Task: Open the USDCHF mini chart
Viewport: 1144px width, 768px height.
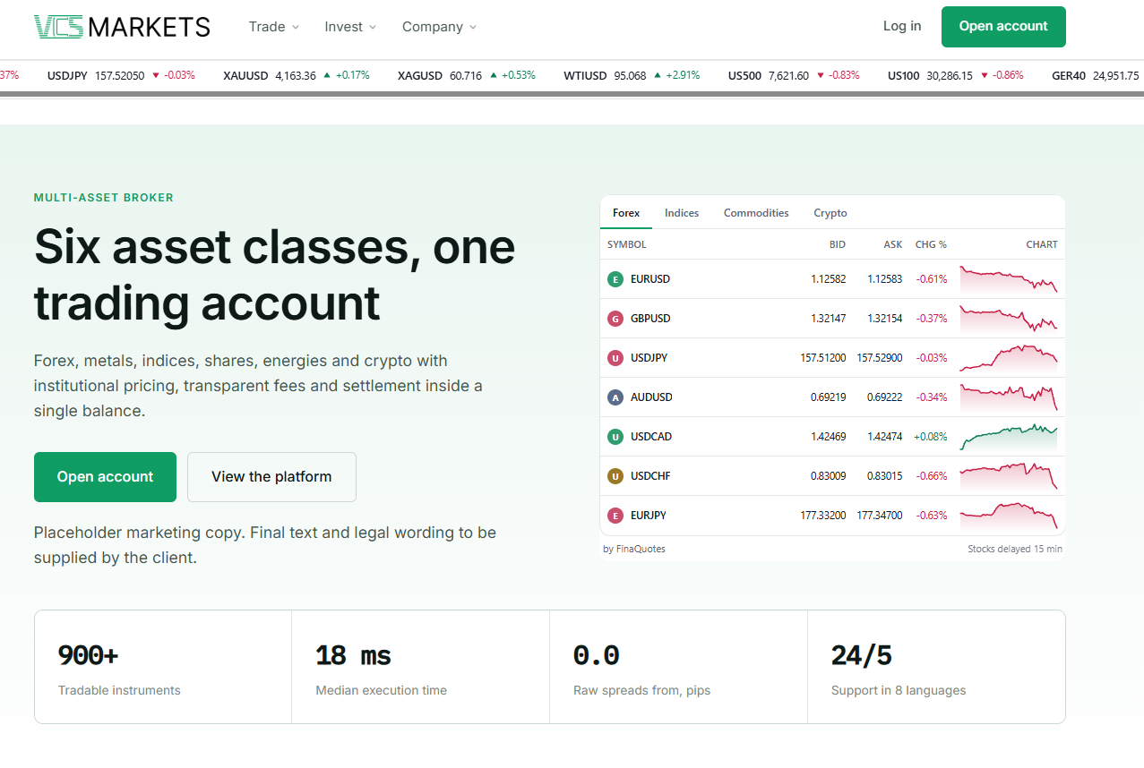Action: [x=1009, y=476]
